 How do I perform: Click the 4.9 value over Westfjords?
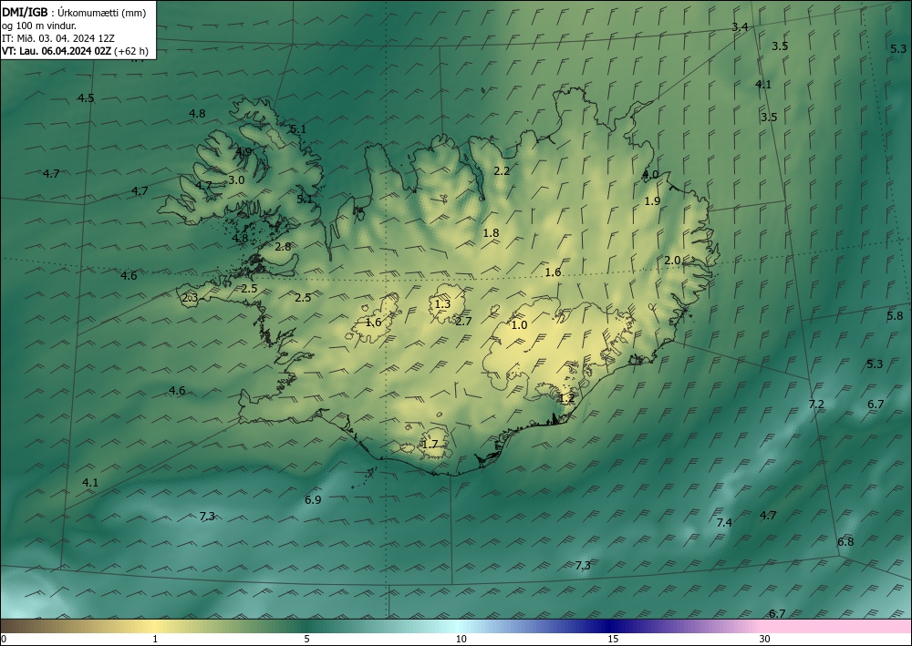click(244, 151)
